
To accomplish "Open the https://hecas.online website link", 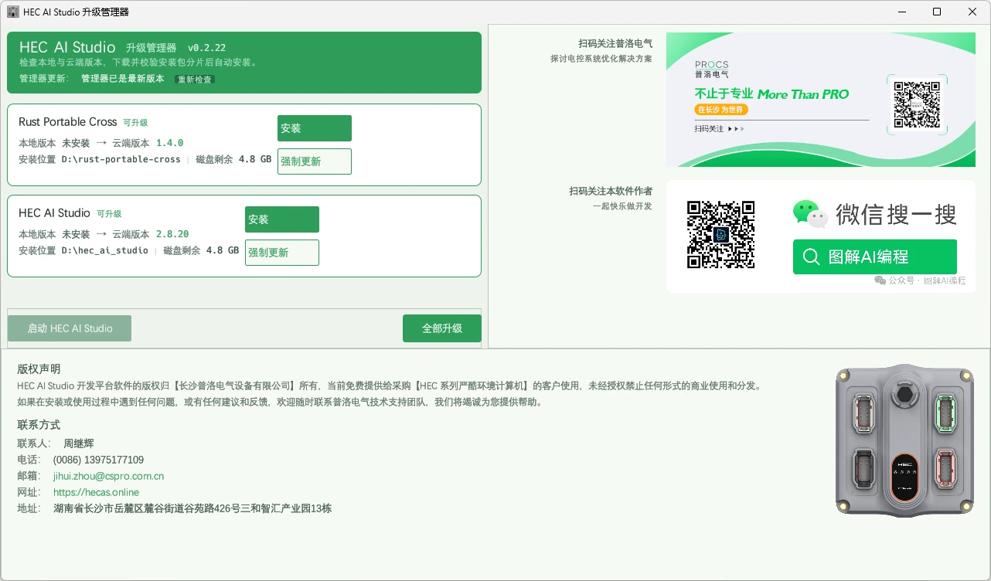I will pos(96,492).
